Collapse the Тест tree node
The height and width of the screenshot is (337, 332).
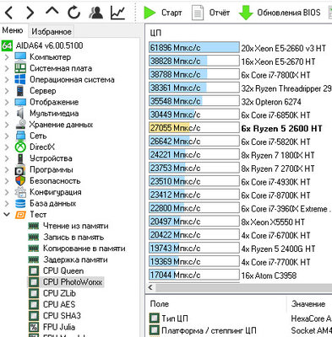[7, 215]
